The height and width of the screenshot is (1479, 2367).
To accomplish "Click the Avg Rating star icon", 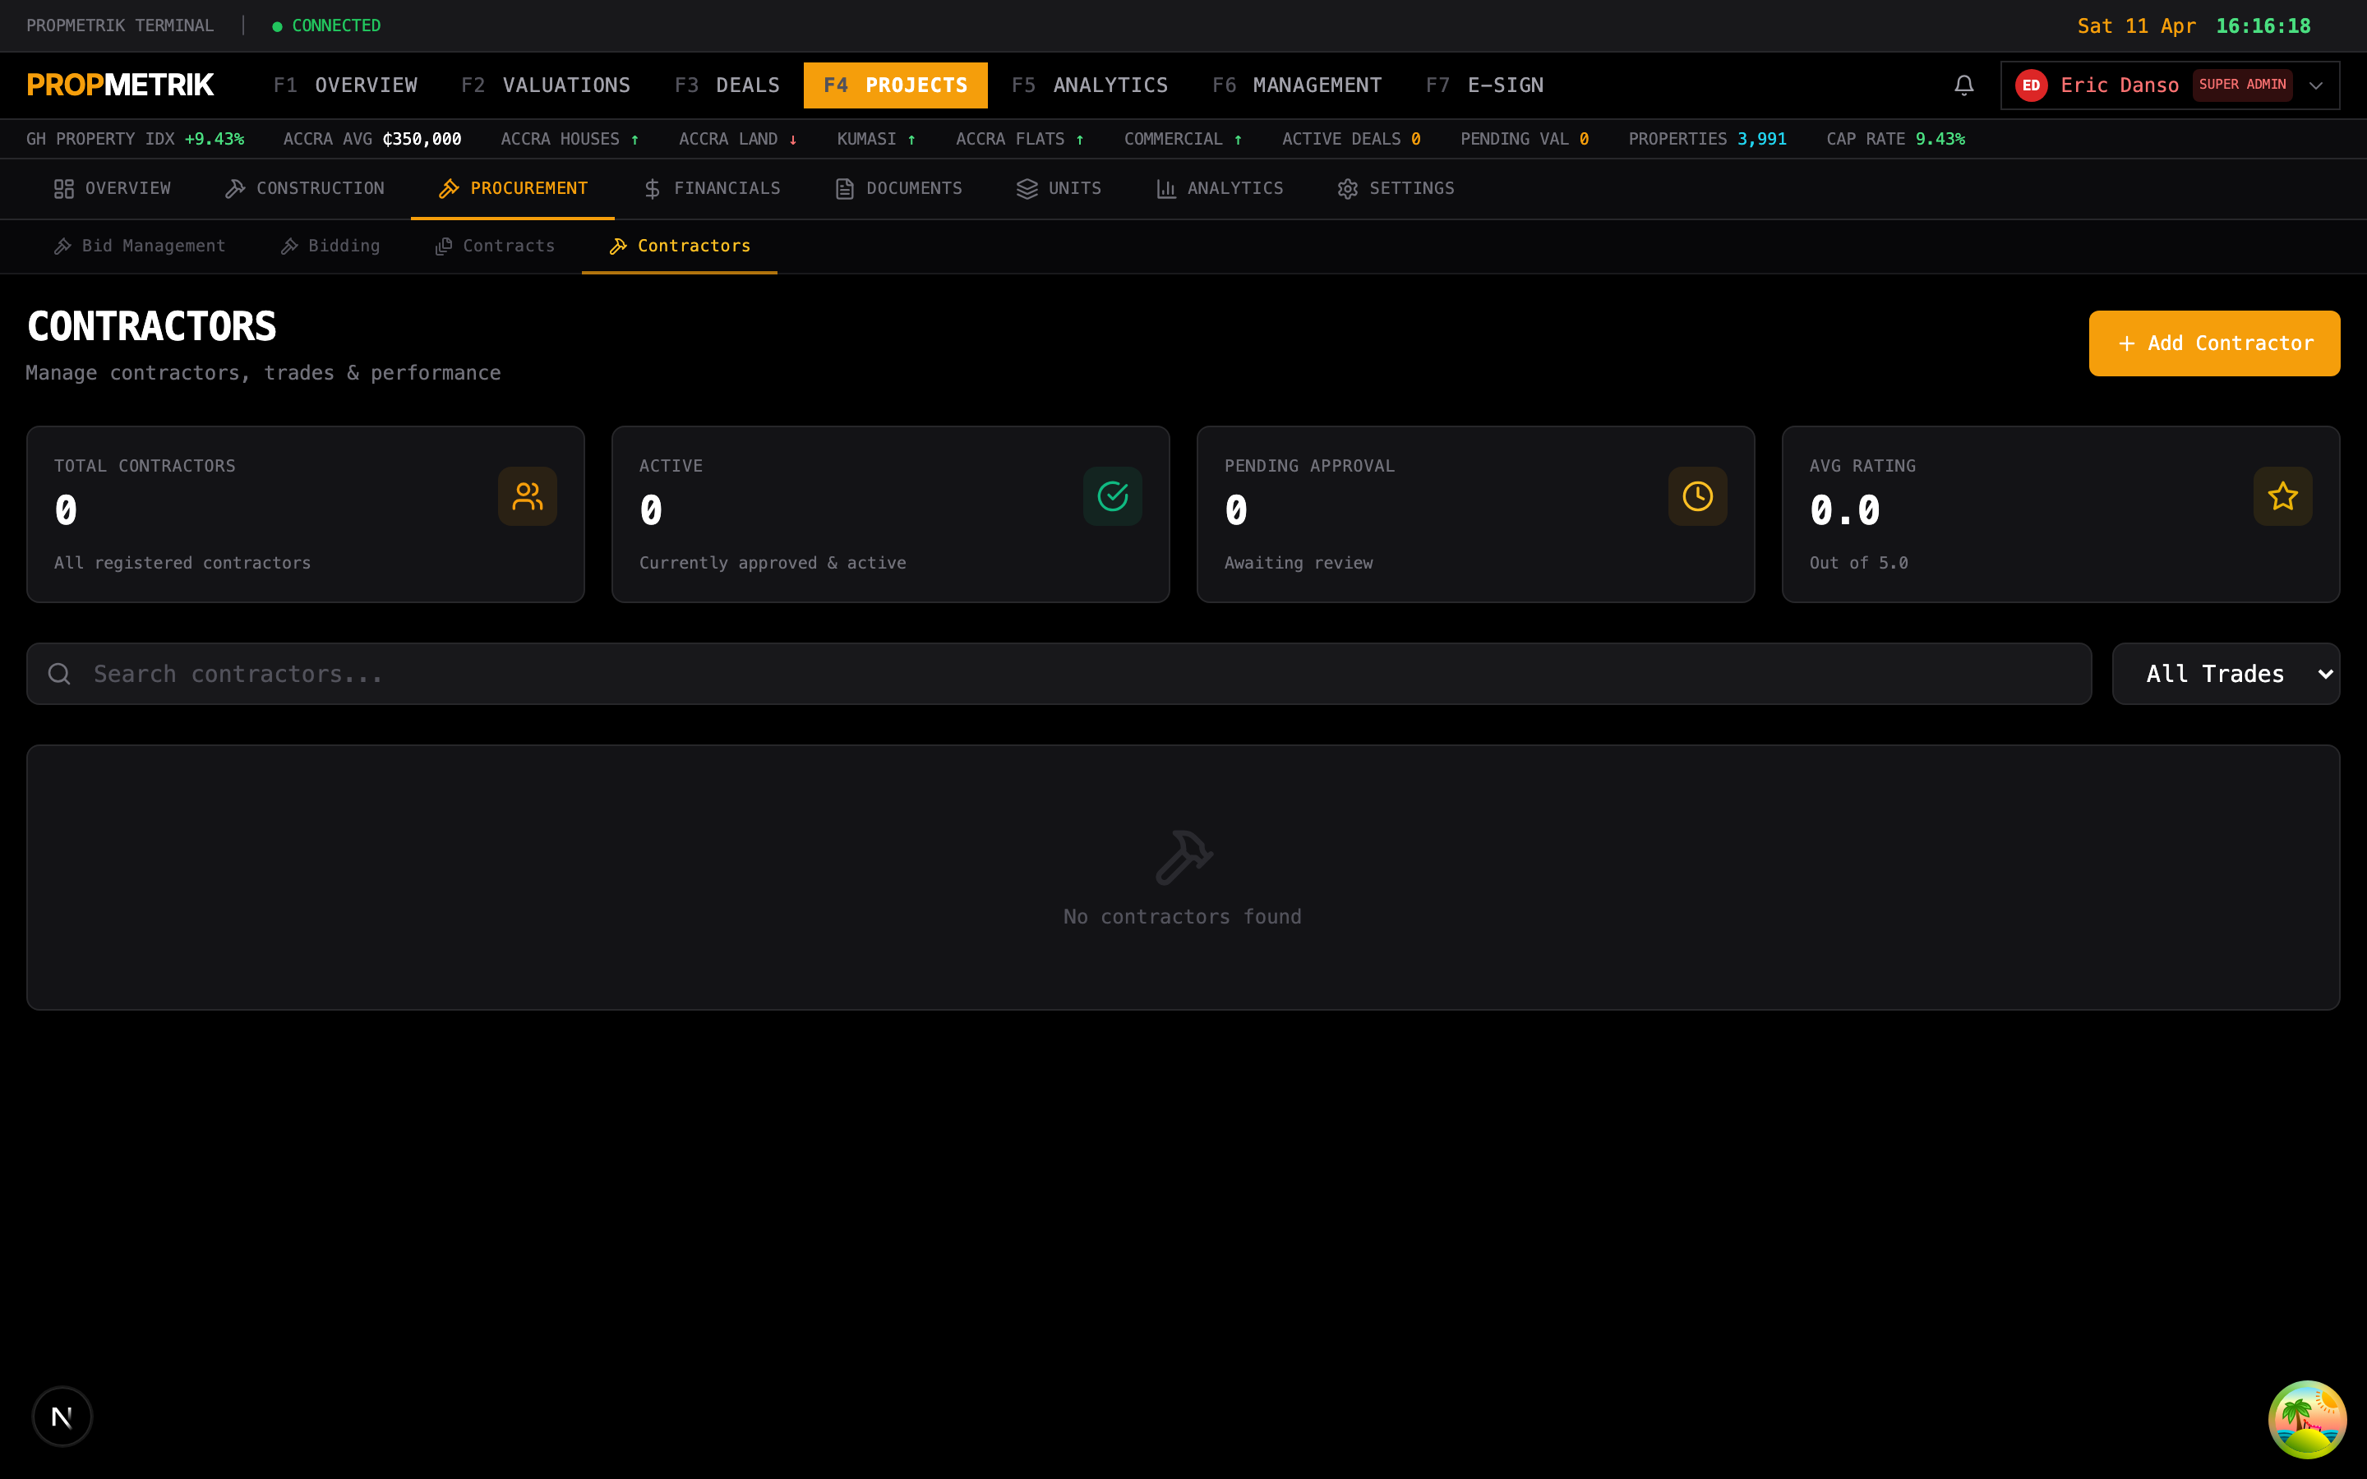I will click(2283, 496).
